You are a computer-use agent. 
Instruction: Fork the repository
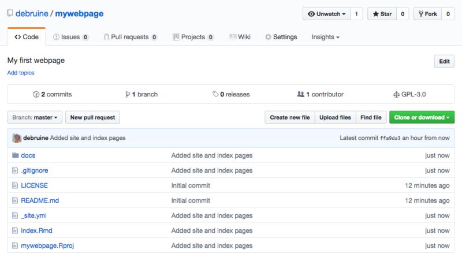pyautogui.click(x=427, y=14)
